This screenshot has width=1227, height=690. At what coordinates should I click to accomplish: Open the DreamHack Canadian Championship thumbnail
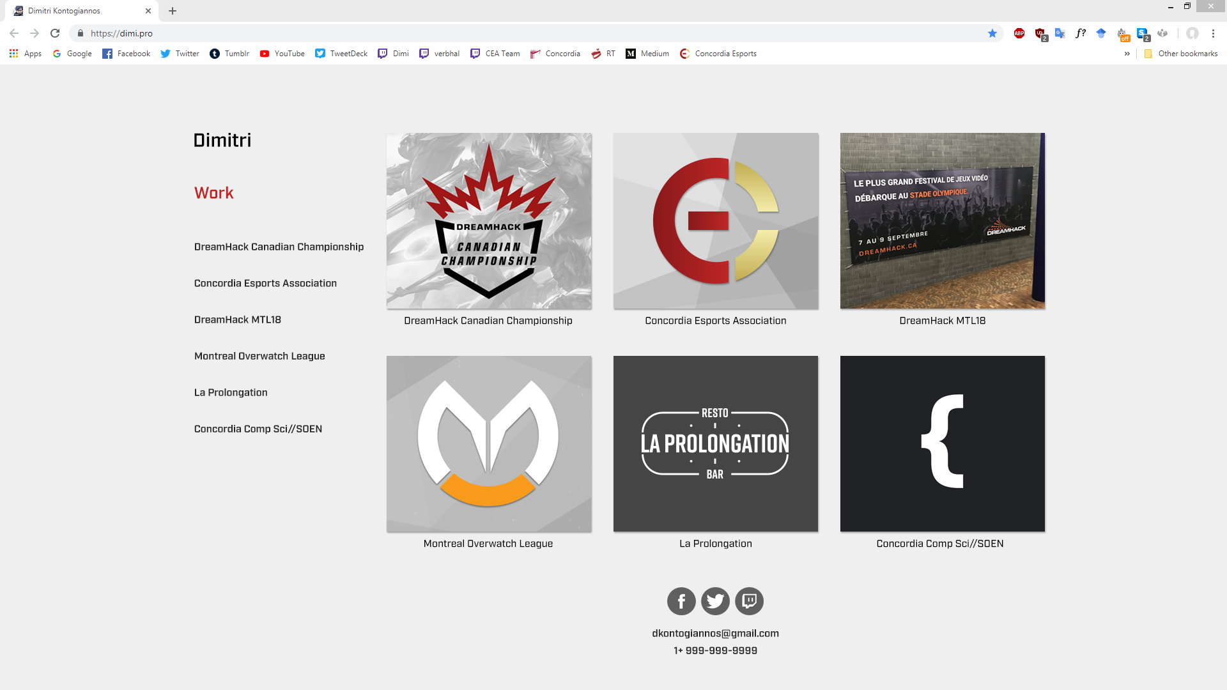click(489, 221)
